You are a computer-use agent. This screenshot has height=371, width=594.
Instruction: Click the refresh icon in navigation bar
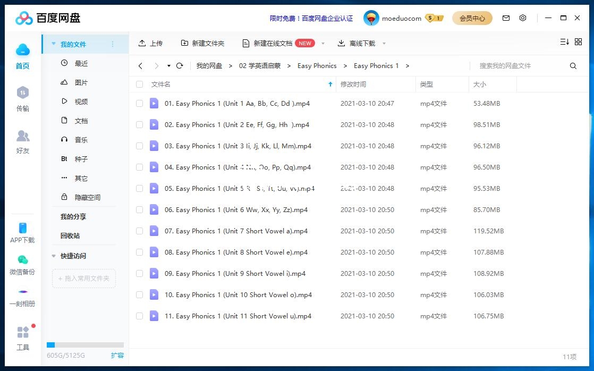click(x=180, y=66)
